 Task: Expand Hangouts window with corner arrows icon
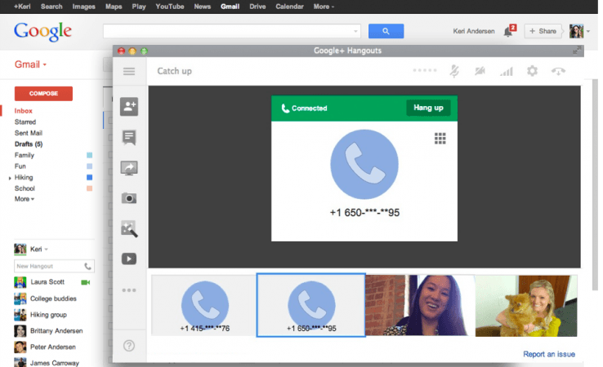point(577,51)
